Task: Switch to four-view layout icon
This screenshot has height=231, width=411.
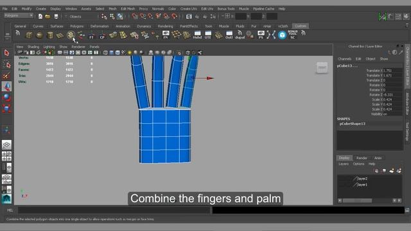Action: [x=6, y=156]
